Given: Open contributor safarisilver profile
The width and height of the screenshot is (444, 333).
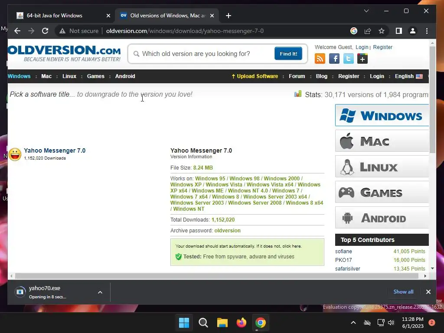Looking at the screenshot, I should tap(347, 268).
